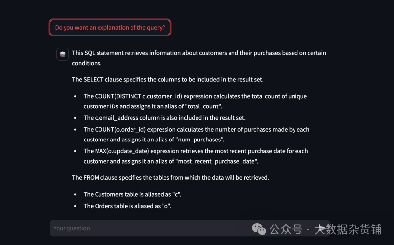Click the bullet before COUNT(DISTINCT c.customer_id)
Screen dimensions: 394x245
click(75, 97)
